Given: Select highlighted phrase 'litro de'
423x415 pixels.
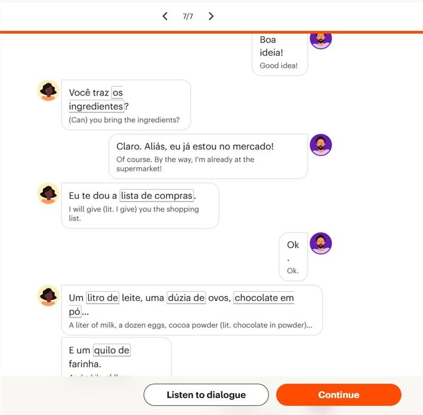Looking at the screenshot, I should coord(103,298).
